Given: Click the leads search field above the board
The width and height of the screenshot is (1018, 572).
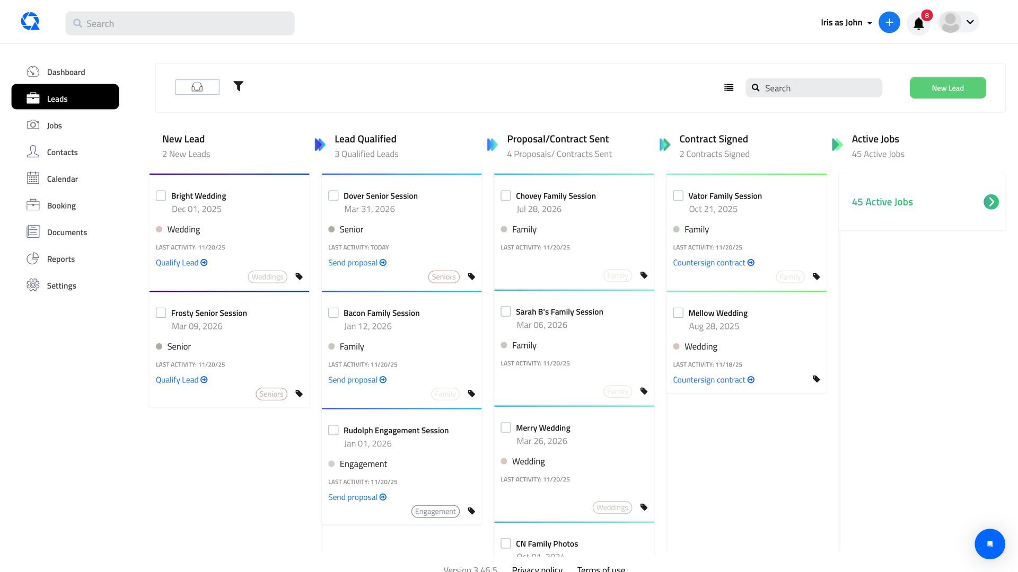Looking at the screenshot, I should click(814, 87).
